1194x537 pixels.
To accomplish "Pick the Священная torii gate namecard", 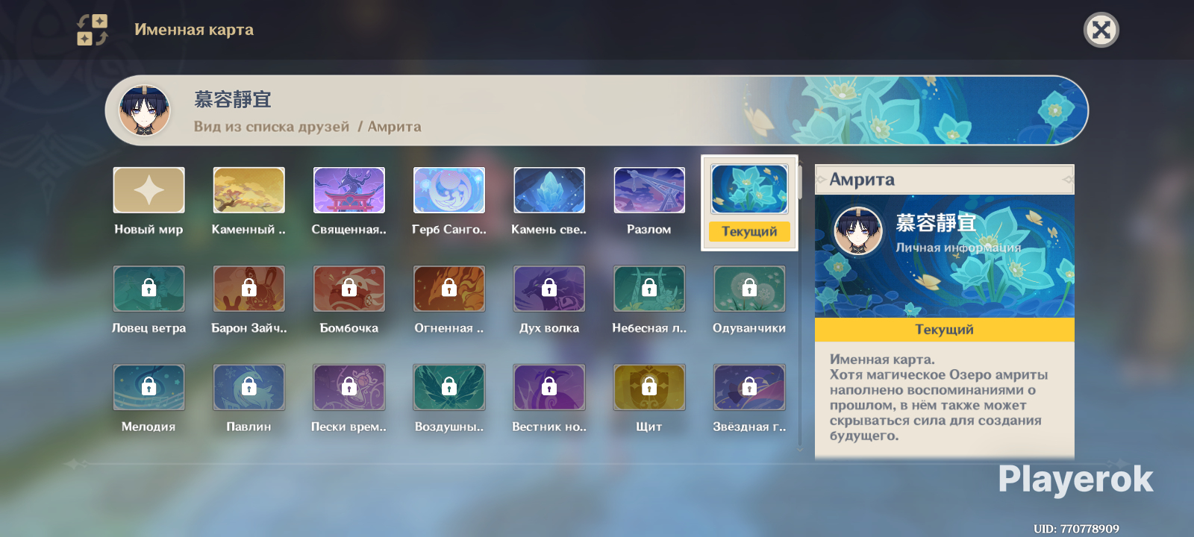I will point(348,190).
